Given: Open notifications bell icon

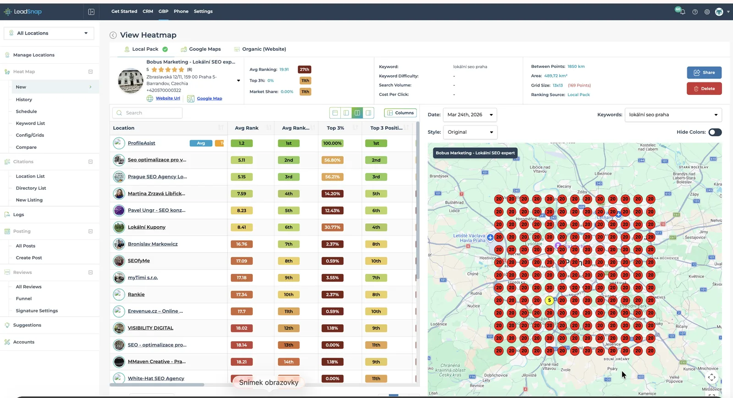Looking at the screenshot, I should 683,12.
